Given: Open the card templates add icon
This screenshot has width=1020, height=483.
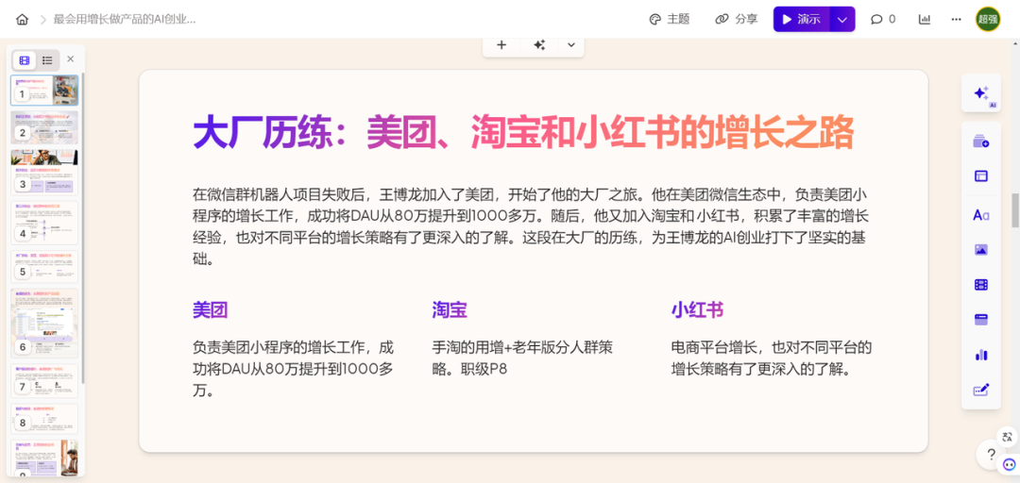Looking at the screenshot, I should [981, 142].
